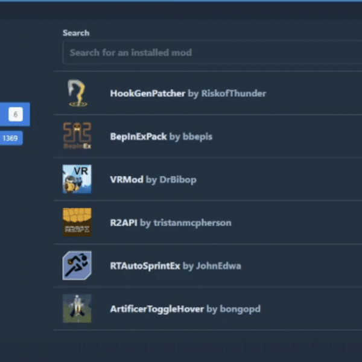Click the HookGenPatcher lightning hook icon

pos(77,93)
